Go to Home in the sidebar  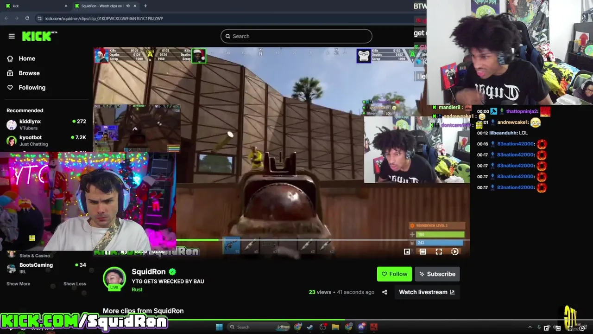coord(27,58)
